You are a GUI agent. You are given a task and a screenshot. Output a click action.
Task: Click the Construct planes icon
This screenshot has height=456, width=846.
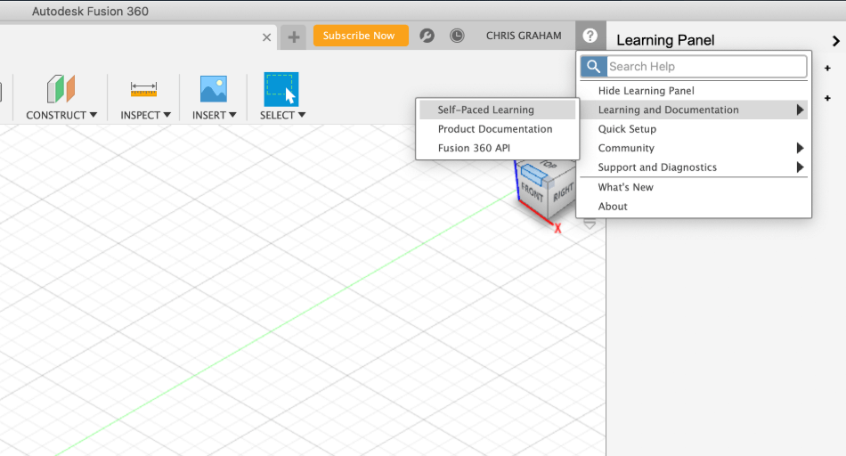(x=61, y=89)
